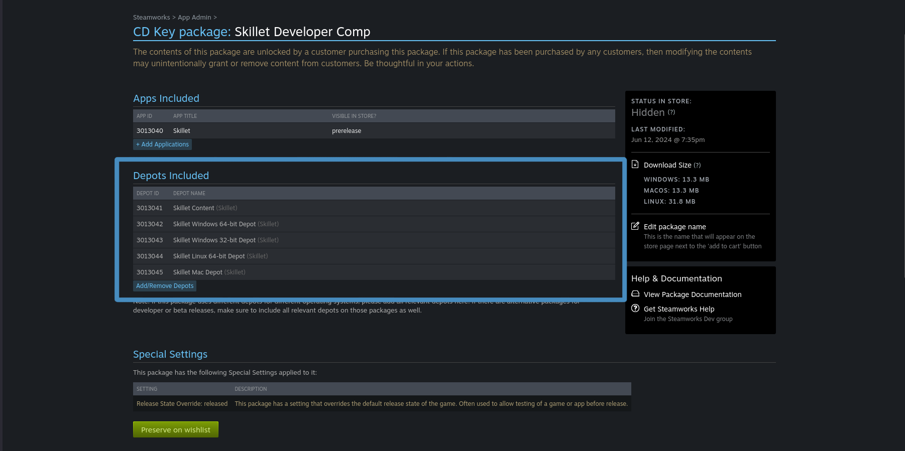
Task: Click Release State Override setting row
Action: point(382,403)
